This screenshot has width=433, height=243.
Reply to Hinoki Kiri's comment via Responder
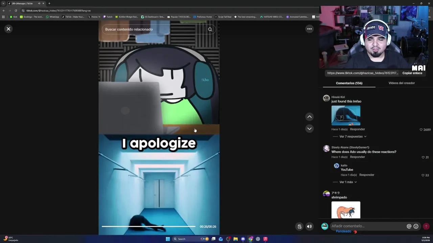(x=357, y=129)
